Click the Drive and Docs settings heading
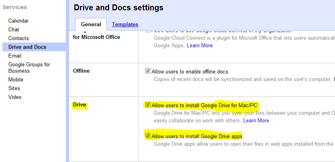The height and width of the screenshot is (162, 335). point(119,8)
